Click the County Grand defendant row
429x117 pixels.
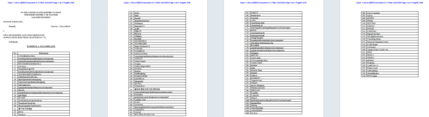256,63
